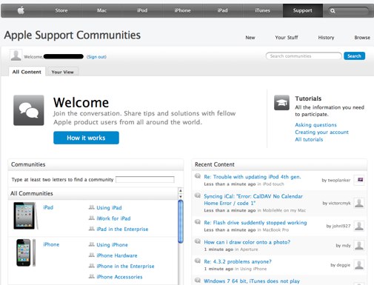Viewport: 374px width, 285px height.
Task: Switch to the Your View tab
Action: [63, 72]
